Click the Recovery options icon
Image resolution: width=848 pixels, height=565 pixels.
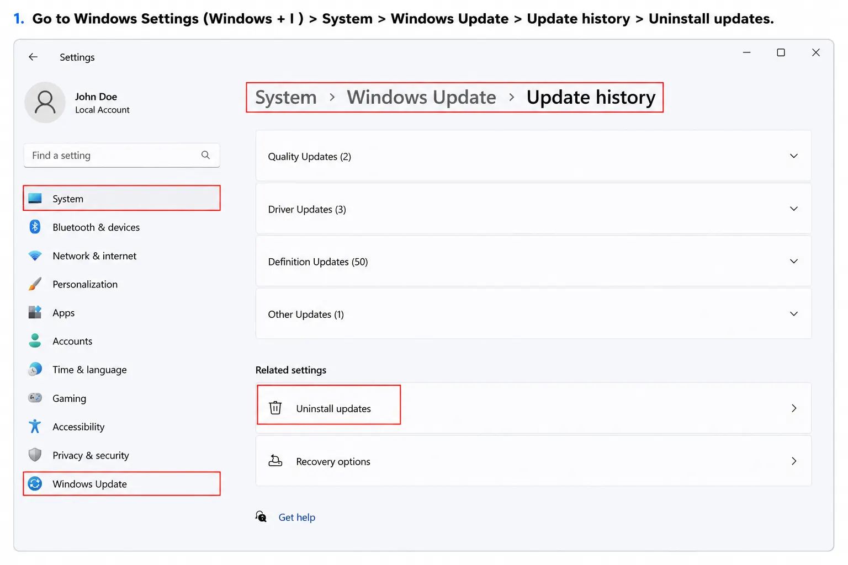(x=275, y=461)
